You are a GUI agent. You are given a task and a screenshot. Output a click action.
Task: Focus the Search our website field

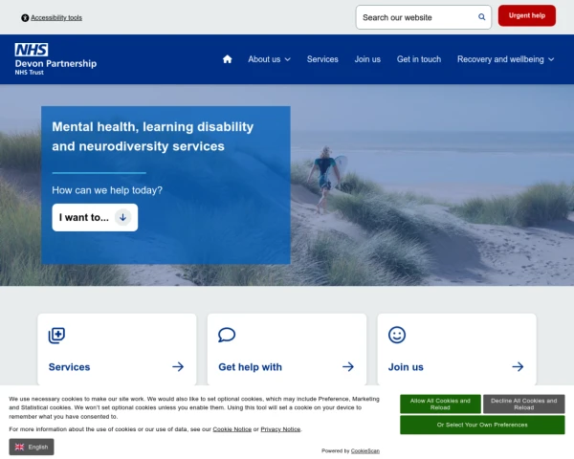(x=416, y=17)
